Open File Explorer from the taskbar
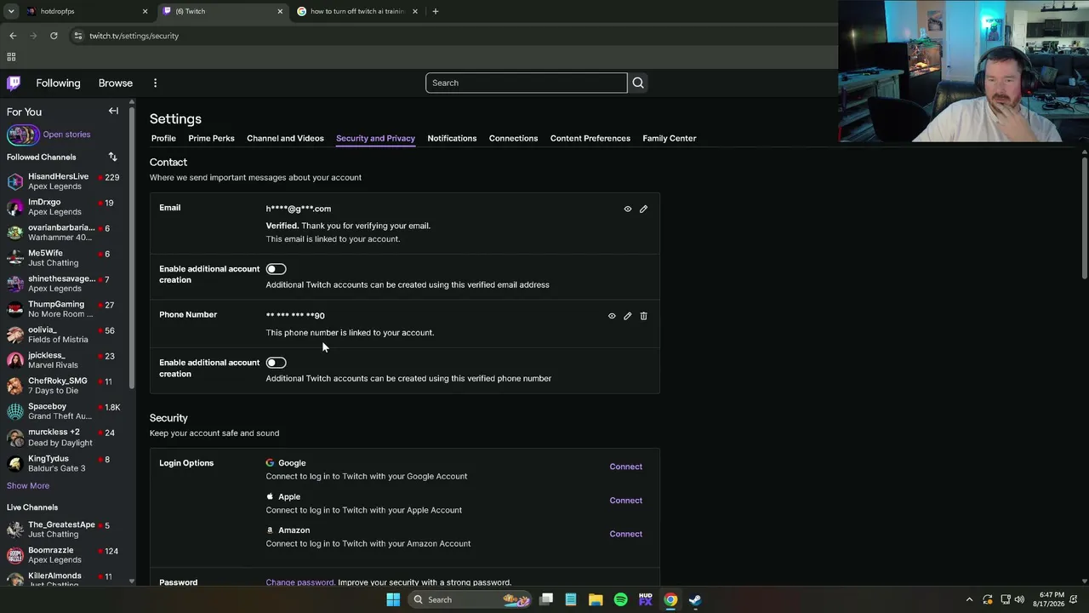Image resolution: width=1089 pixels, height=613 pixels. coord(596,599)
